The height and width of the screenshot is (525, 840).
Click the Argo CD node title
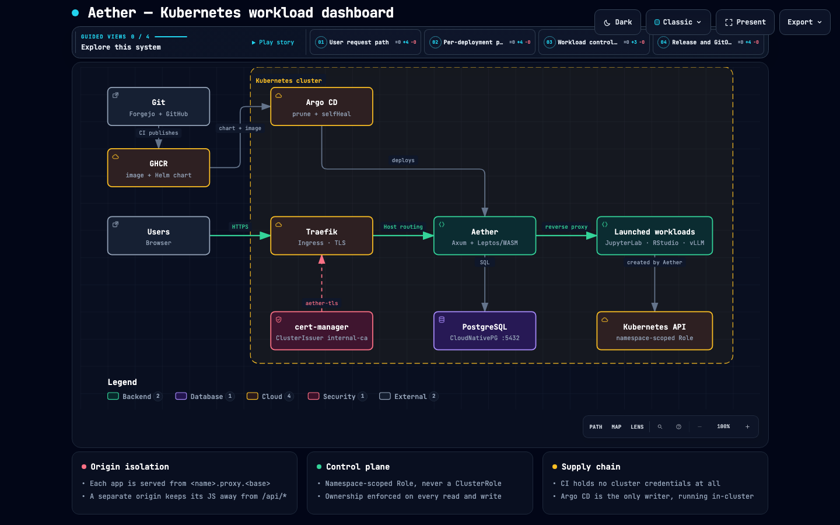click(x=322, y=103)
